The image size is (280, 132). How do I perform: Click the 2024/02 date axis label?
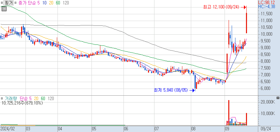[x=8, y=129]
